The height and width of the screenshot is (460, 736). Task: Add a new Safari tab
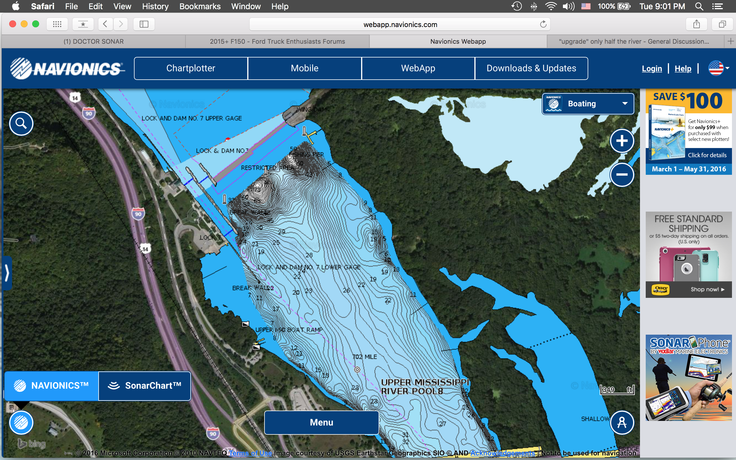730,41
